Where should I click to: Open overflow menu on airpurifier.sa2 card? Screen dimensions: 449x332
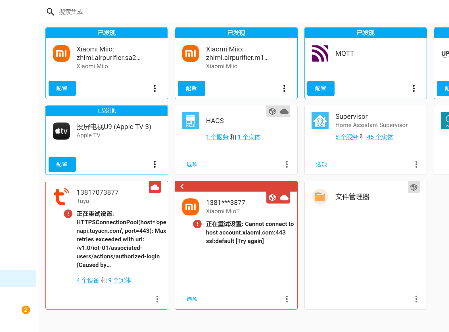pos(155,88)
